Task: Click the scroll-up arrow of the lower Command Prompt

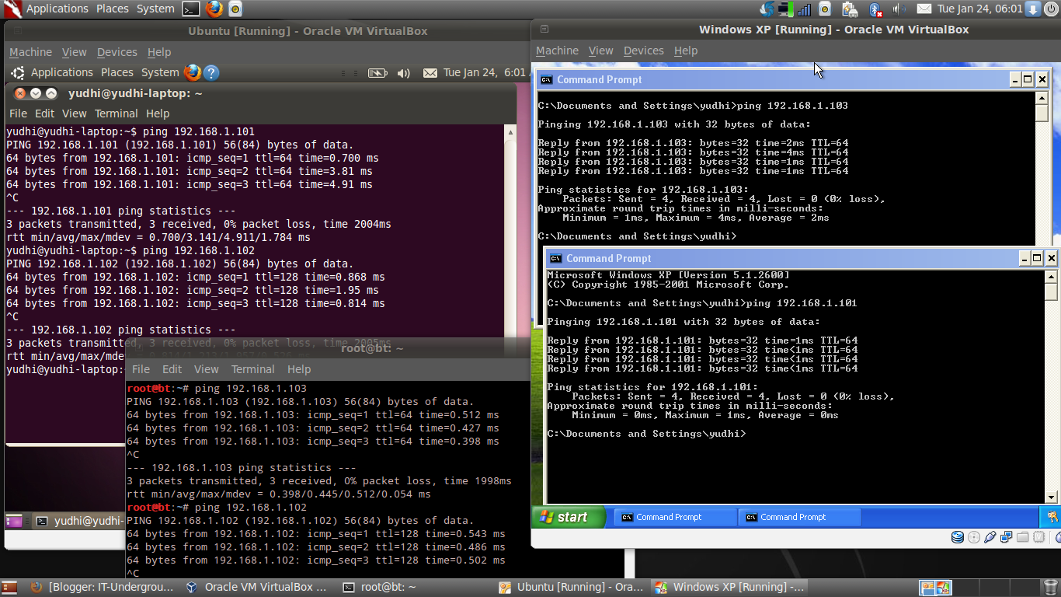Action: click(x=1052, y=276)
